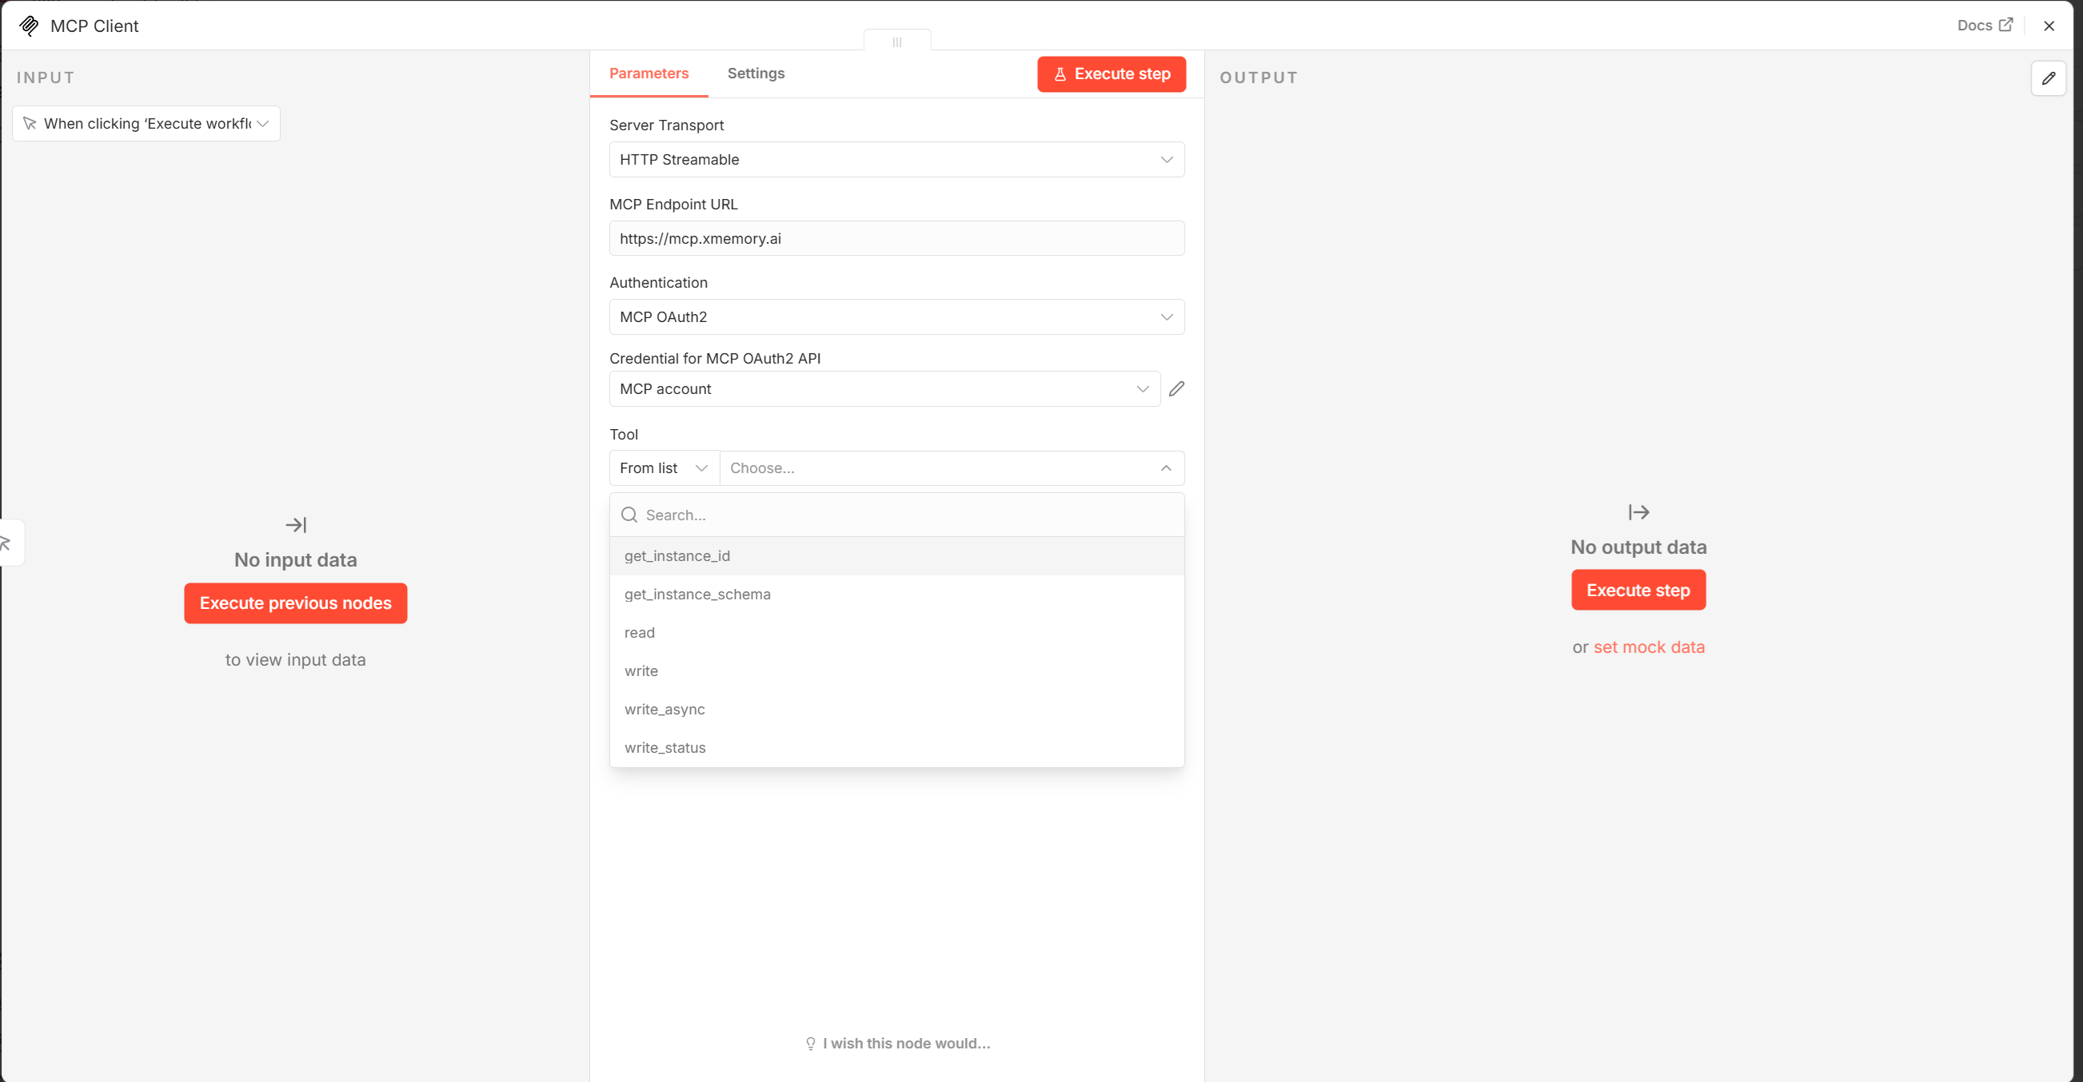
Task: Click the collapsed side panel arrow on left edge
Action: click(6, 543)
